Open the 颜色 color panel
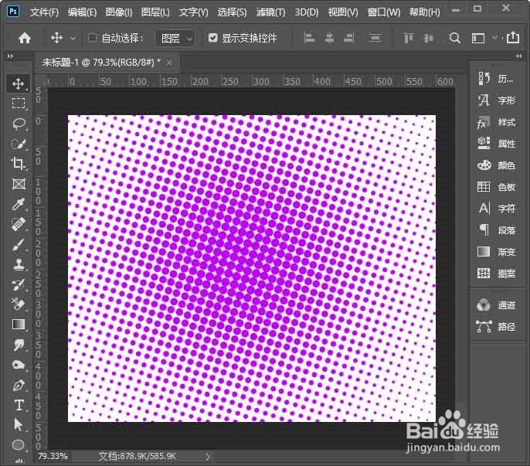The height and width of the screenshot is (466, 530). pyautogui.click(x=496, y=165)
